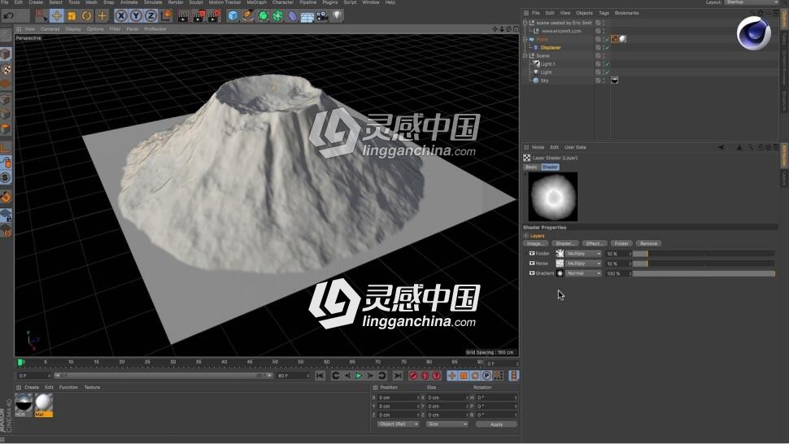Collapse the Scene null hierarchy
The height and width of the screenshot is (444, 789).
click(x=525, y=56)
